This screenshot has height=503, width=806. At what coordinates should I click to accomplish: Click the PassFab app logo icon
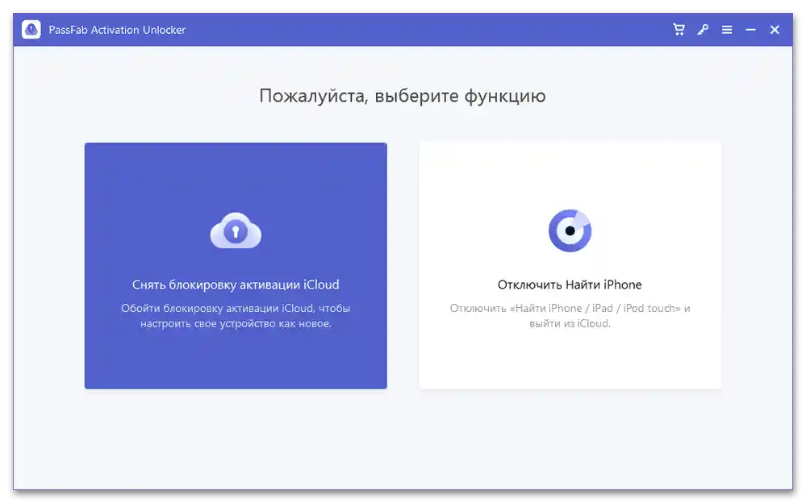pos(31,30)
